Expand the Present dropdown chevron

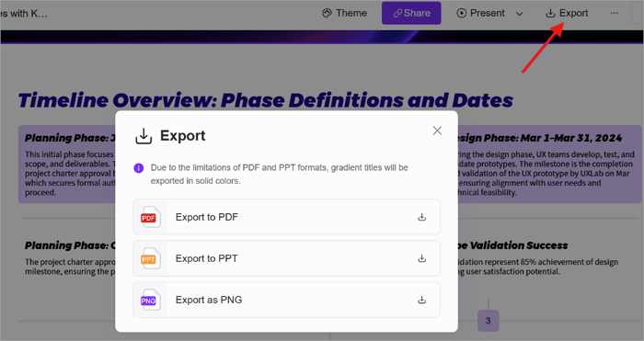(x=519, y=14)
